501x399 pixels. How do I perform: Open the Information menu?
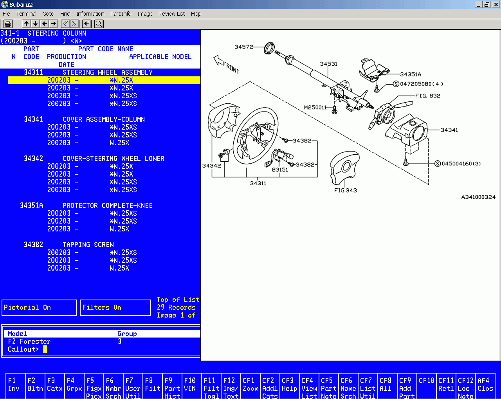pyautogui.click(x=90, y=14)
